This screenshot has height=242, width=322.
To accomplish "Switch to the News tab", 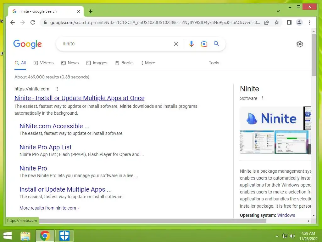I will pyautogui.click(x=70, y=63).
